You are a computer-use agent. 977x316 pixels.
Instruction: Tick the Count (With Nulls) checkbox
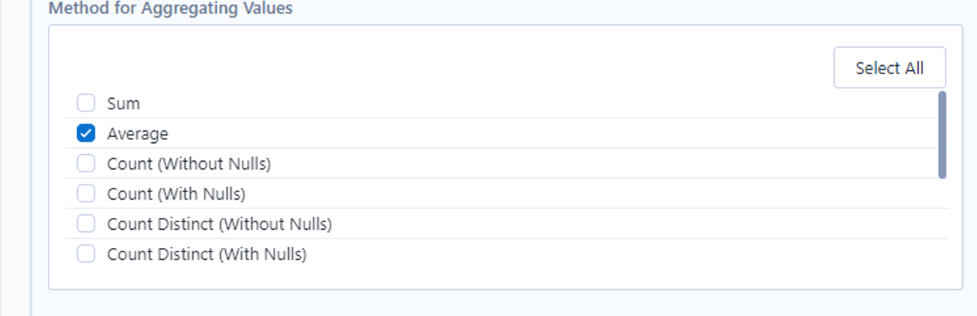[x=86, y=193]
